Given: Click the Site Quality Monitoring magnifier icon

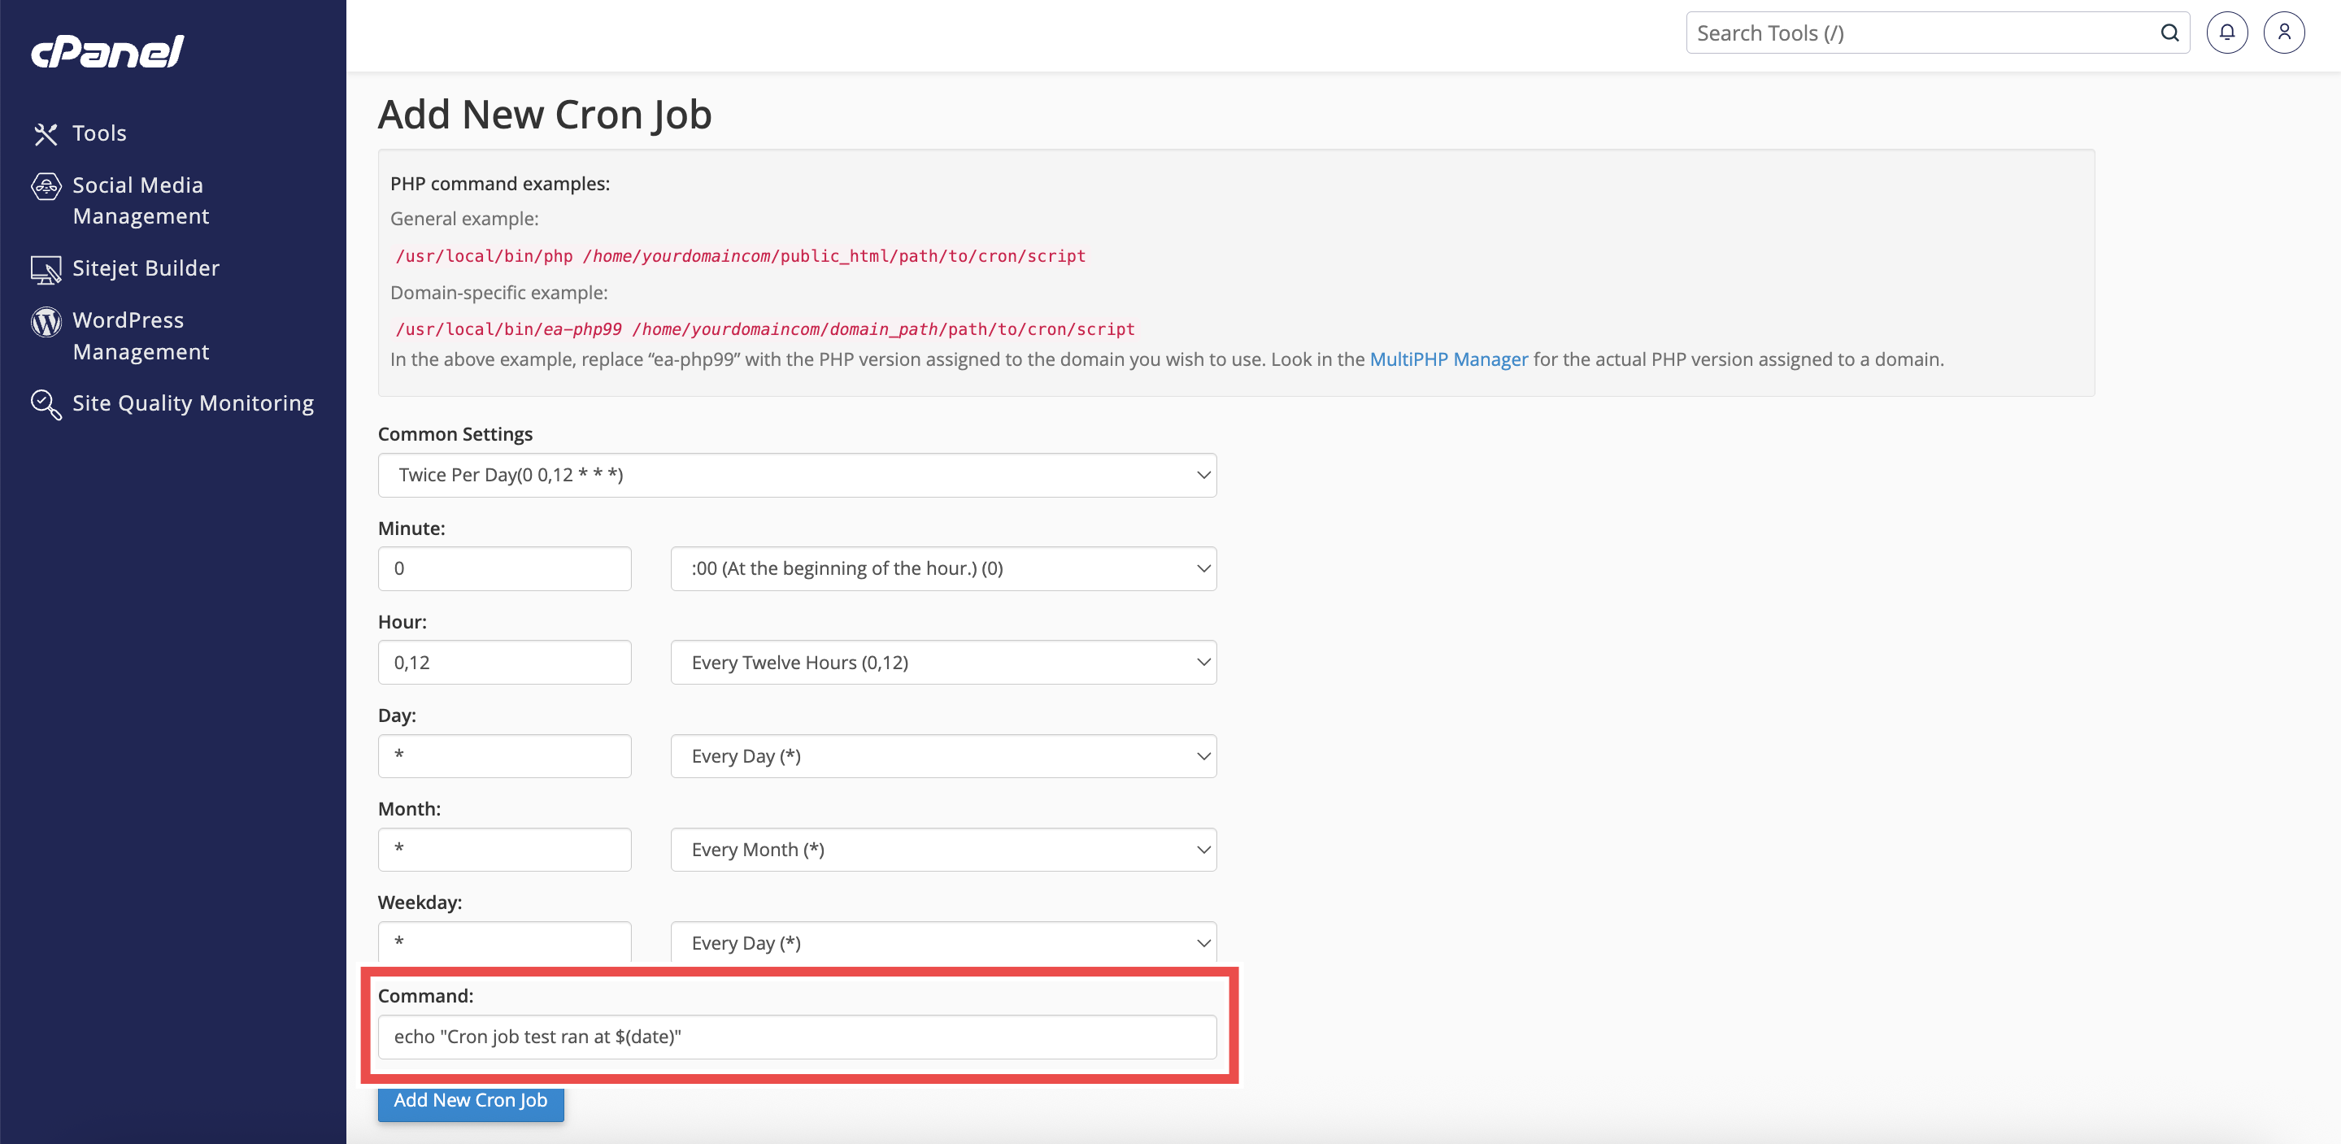Looking at the screenshot, I should click(46, 403).
